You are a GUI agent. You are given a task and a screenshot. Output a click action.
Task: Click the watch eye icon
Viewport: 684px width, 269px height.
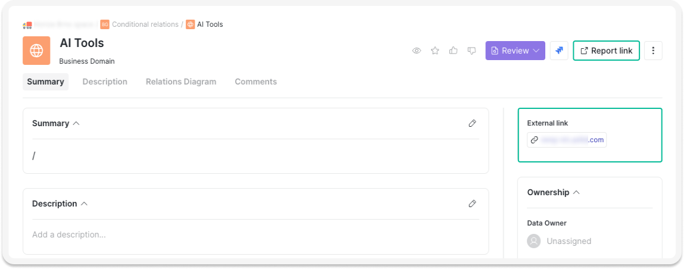coord(417,51)
